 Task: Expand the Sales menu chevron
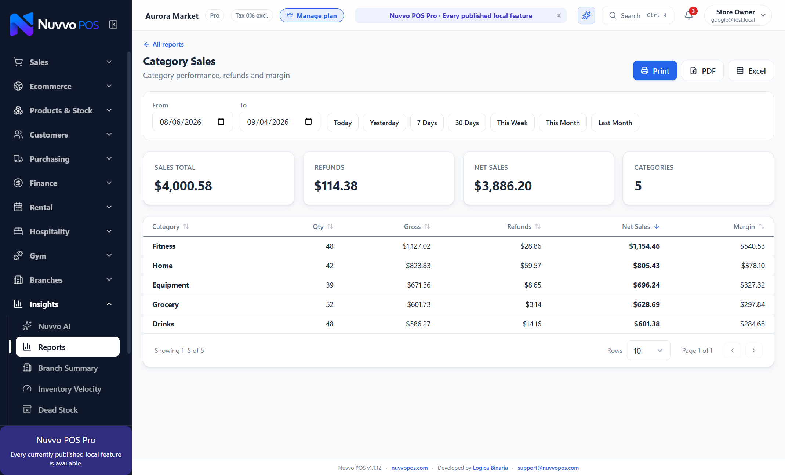pyautogui.click(x=109, y=62)
